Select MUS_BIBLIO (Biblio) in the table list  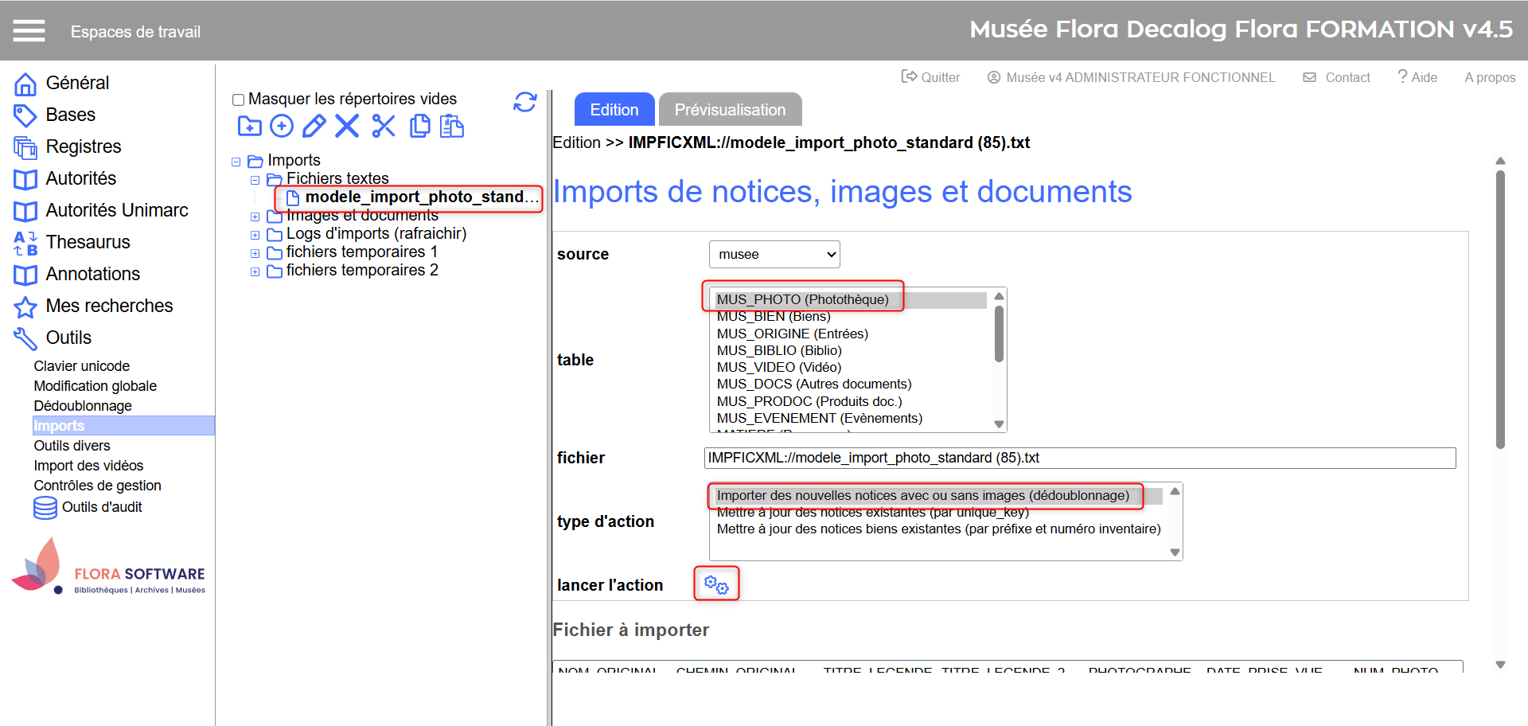[779, 350]
